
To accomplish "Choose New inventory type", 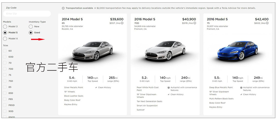I will [31, 26].
